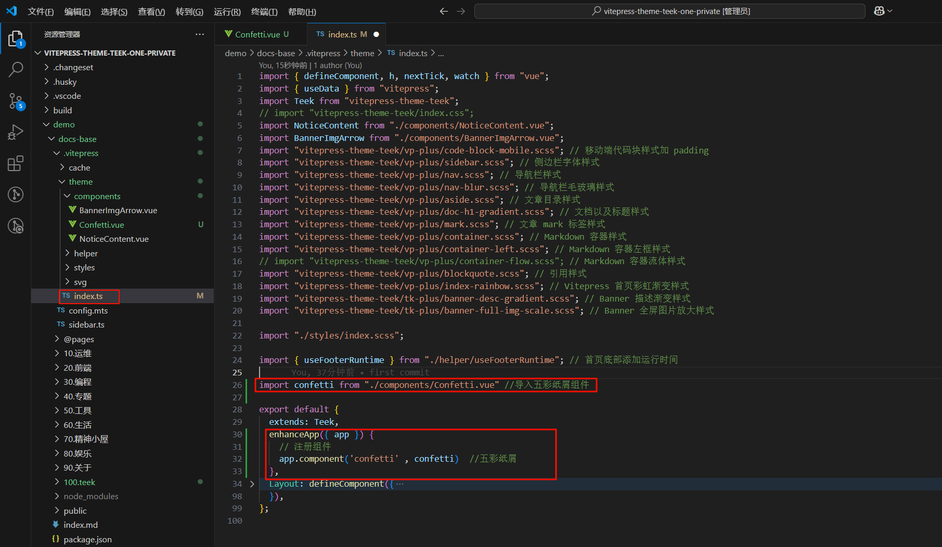This screenshot has width=942, height=547.
Task: Click index.ts in the breadcrumb path
Action: [407, 54]
